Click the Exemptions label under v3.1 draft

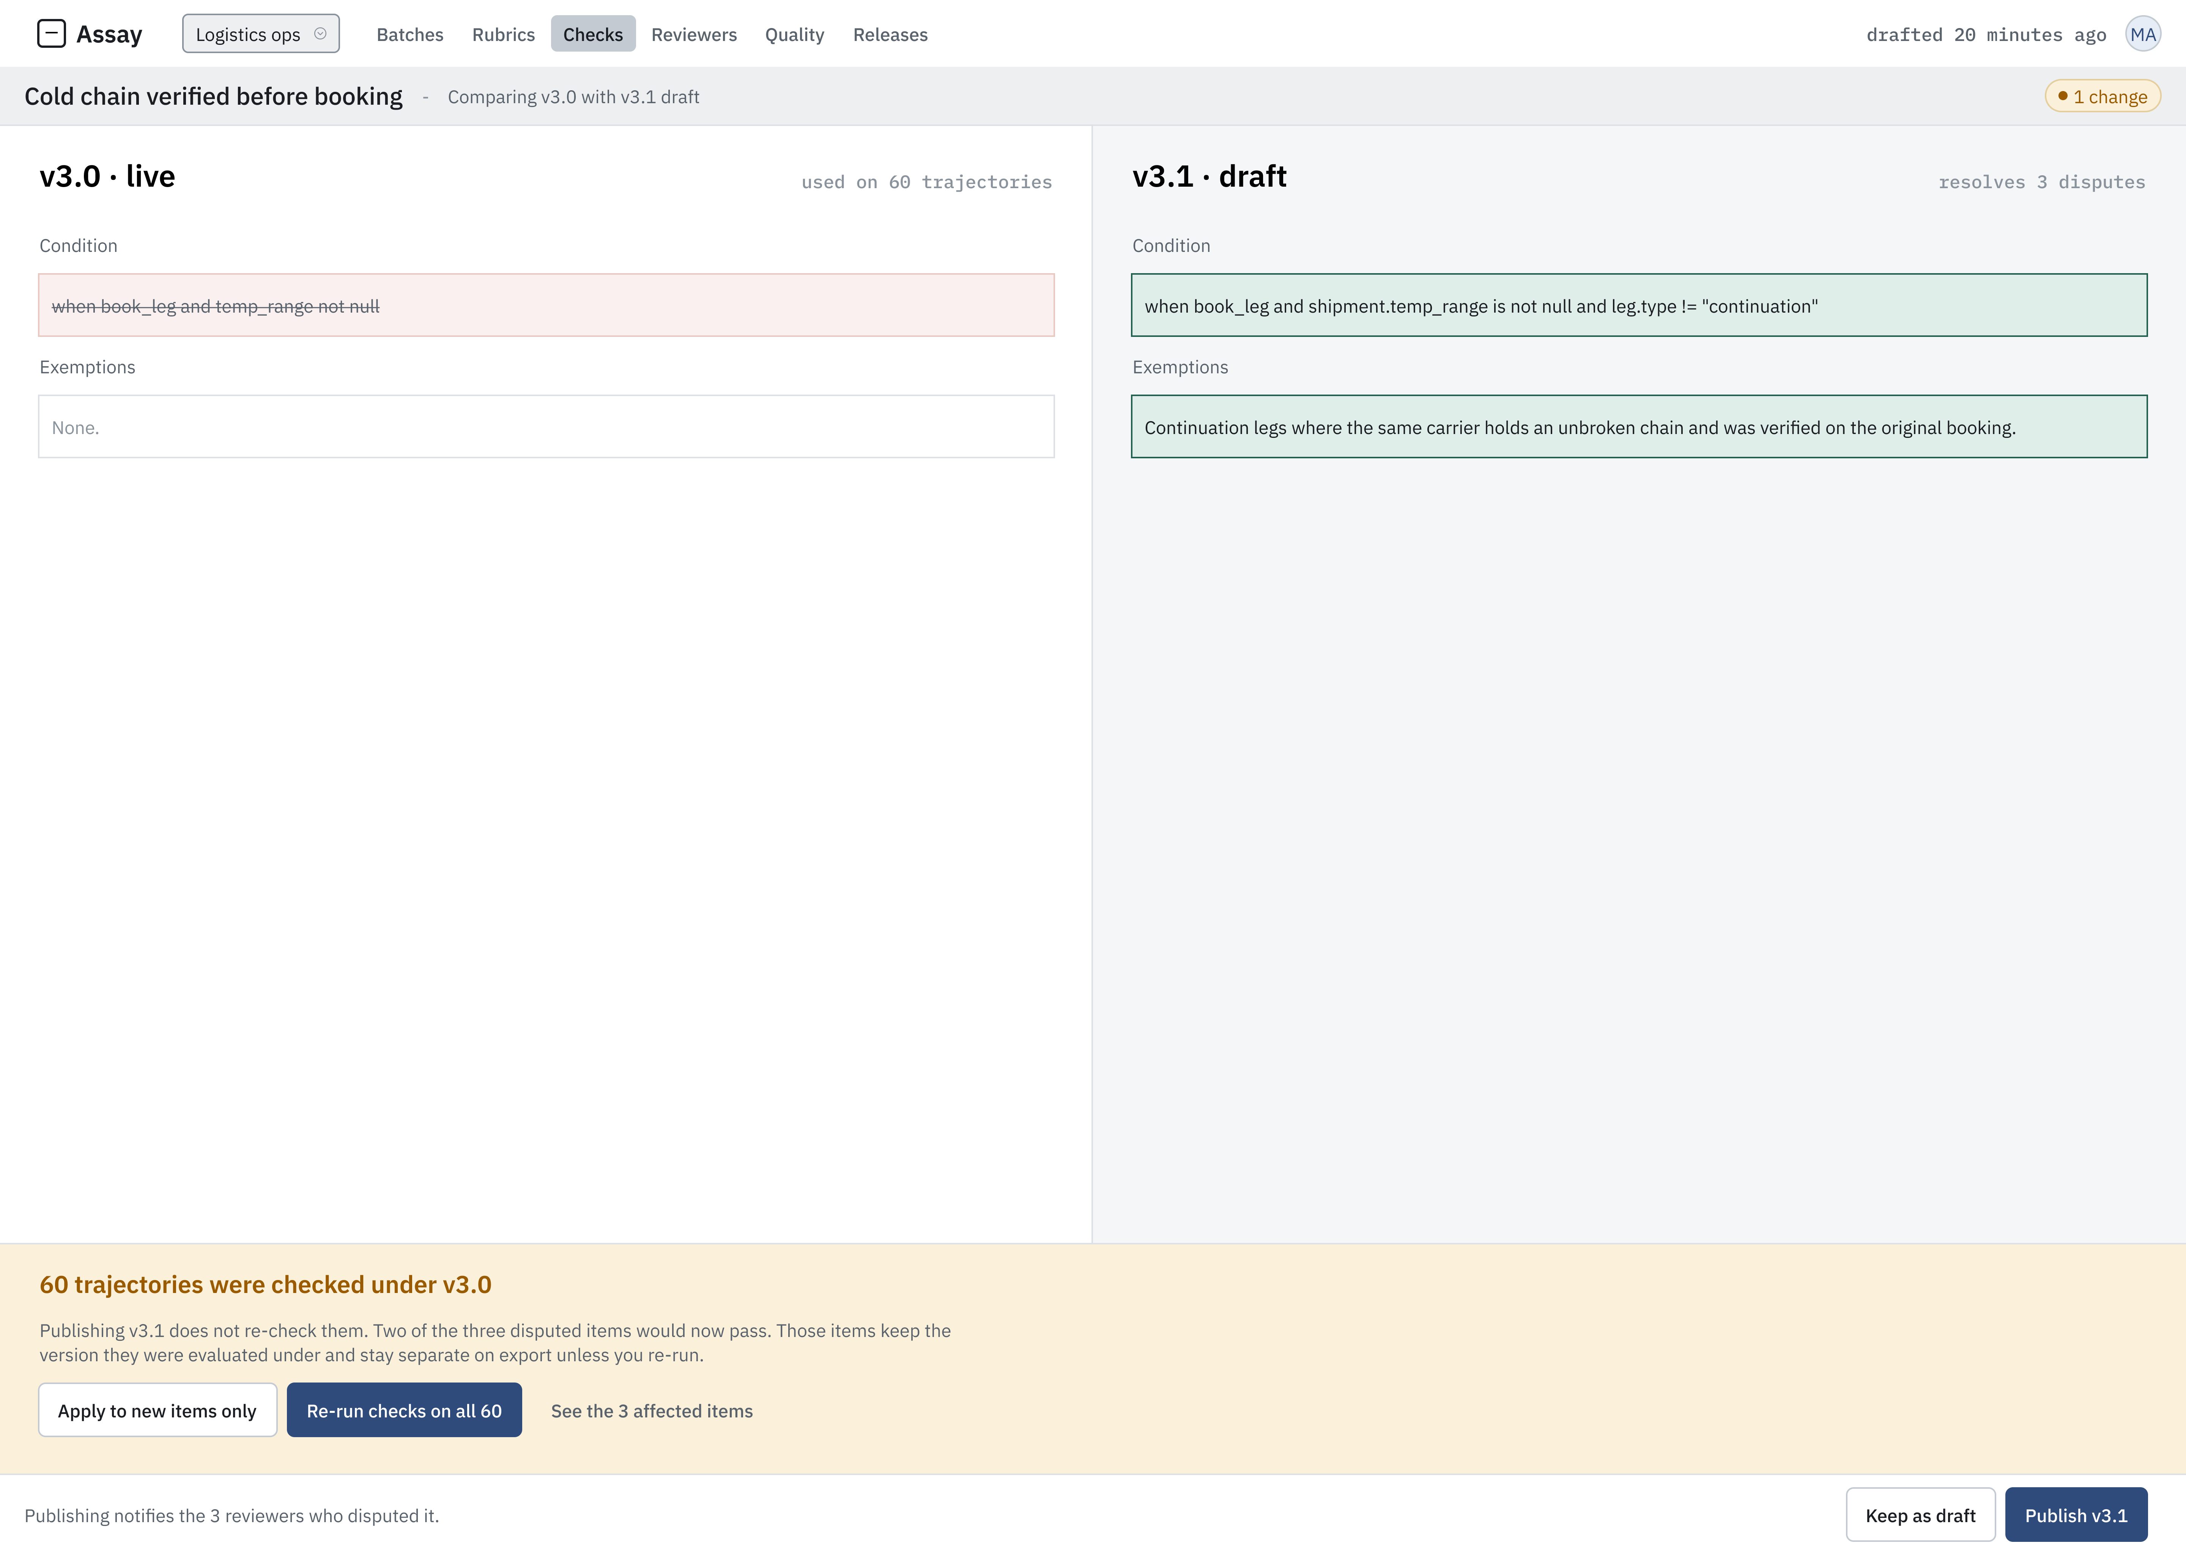coord(1180,368)
